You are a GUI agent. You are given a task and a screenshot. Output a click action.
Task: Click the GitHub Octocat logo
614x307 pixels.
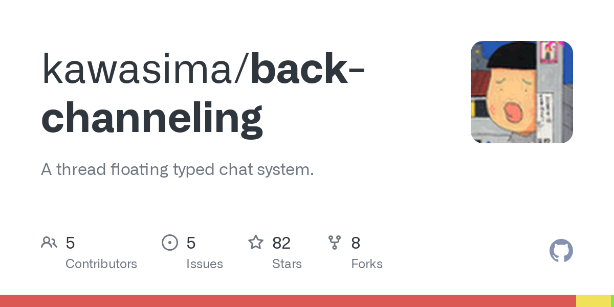click(x=561, y=251)
